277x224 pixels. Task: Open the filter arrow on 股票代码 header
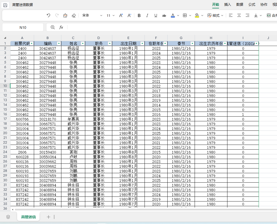[x=32, y=43]
